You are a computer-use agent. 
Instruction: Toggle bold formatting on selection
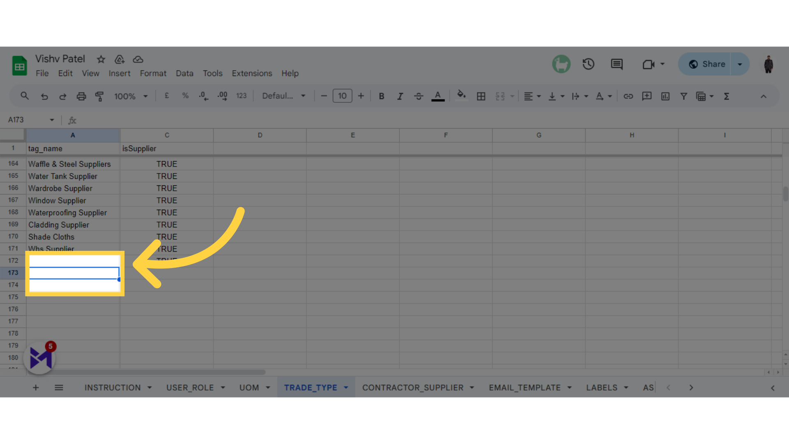click(381, 96)
